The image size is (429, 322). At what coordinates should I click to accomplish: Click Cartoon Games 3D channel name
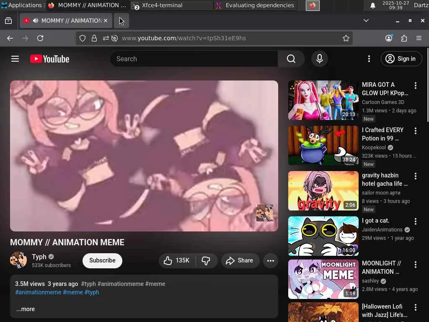(383, 102)
